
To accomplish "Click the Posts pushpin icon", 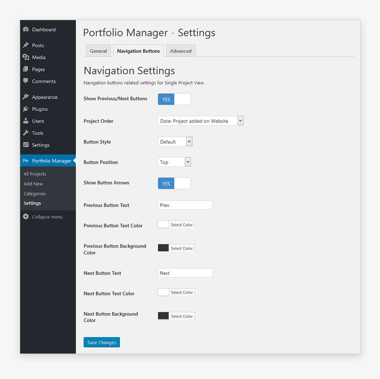I will click(x=26, y=45).
